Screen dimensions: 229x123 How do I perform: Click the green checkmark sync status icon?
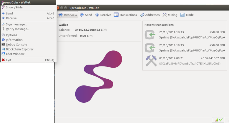pos(221,120)
